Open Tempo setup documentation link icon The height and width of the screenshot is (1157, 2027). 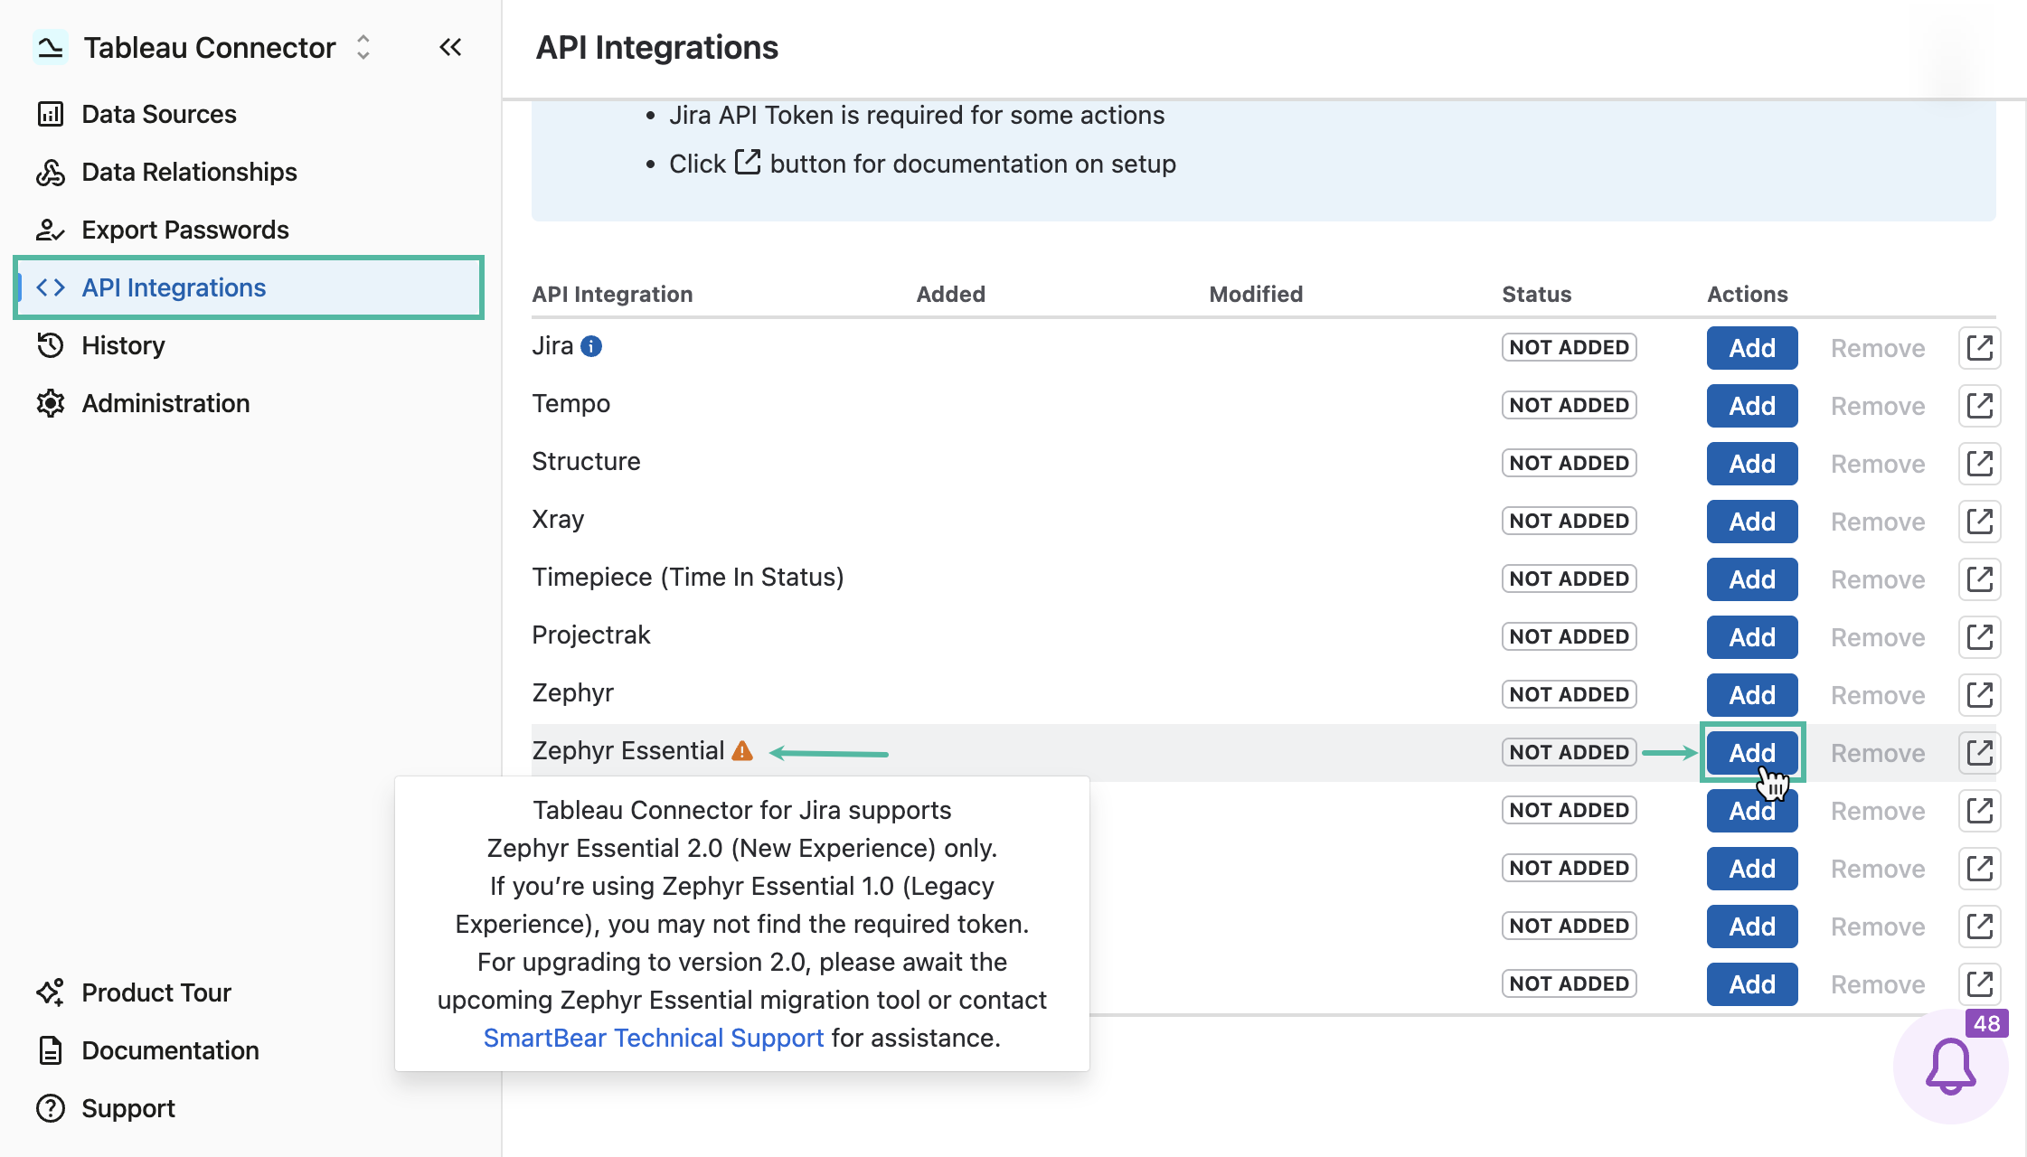tap(1980, 406)
